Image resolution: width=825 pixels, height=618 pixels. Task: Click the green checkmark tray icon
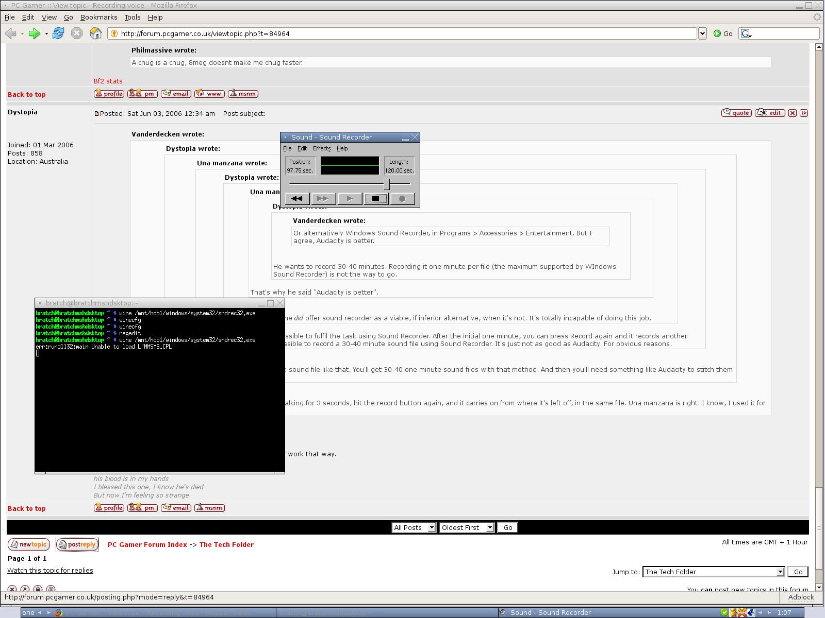tap(724, 612)
